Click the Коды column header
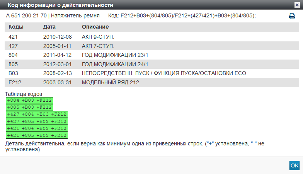Image resolution: width=303 pixels, height=174 pixels. pyautogui.click(x=16, y=27)
